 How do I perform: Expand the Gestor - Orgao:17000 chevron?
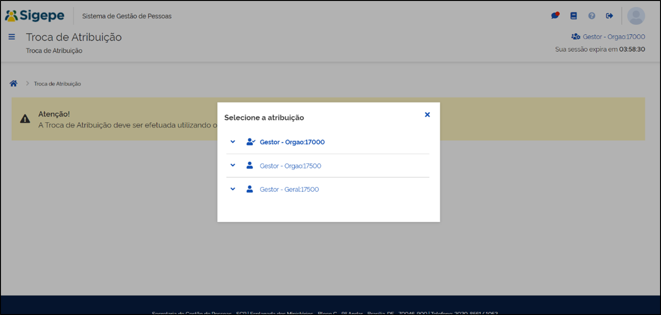[233, 142]
